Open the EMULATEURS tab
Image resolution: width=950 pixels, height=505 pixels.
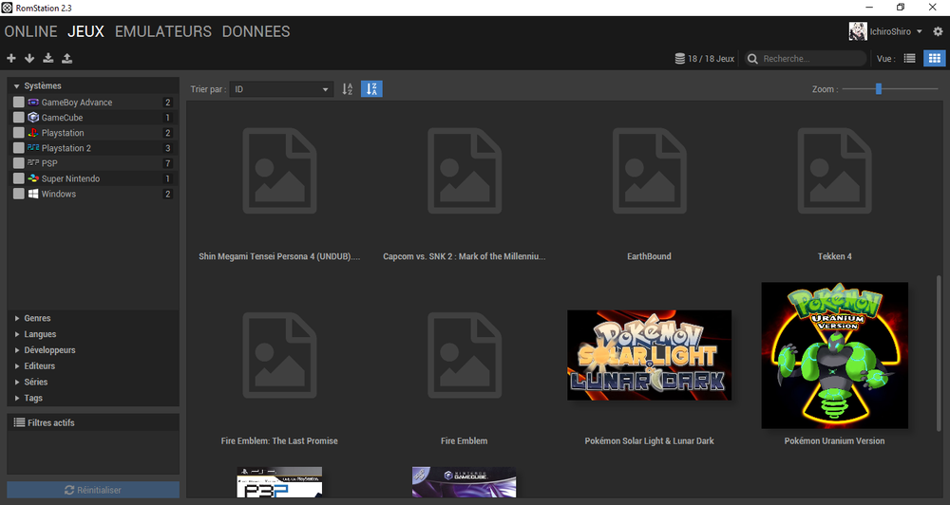[x=163, y=31]
